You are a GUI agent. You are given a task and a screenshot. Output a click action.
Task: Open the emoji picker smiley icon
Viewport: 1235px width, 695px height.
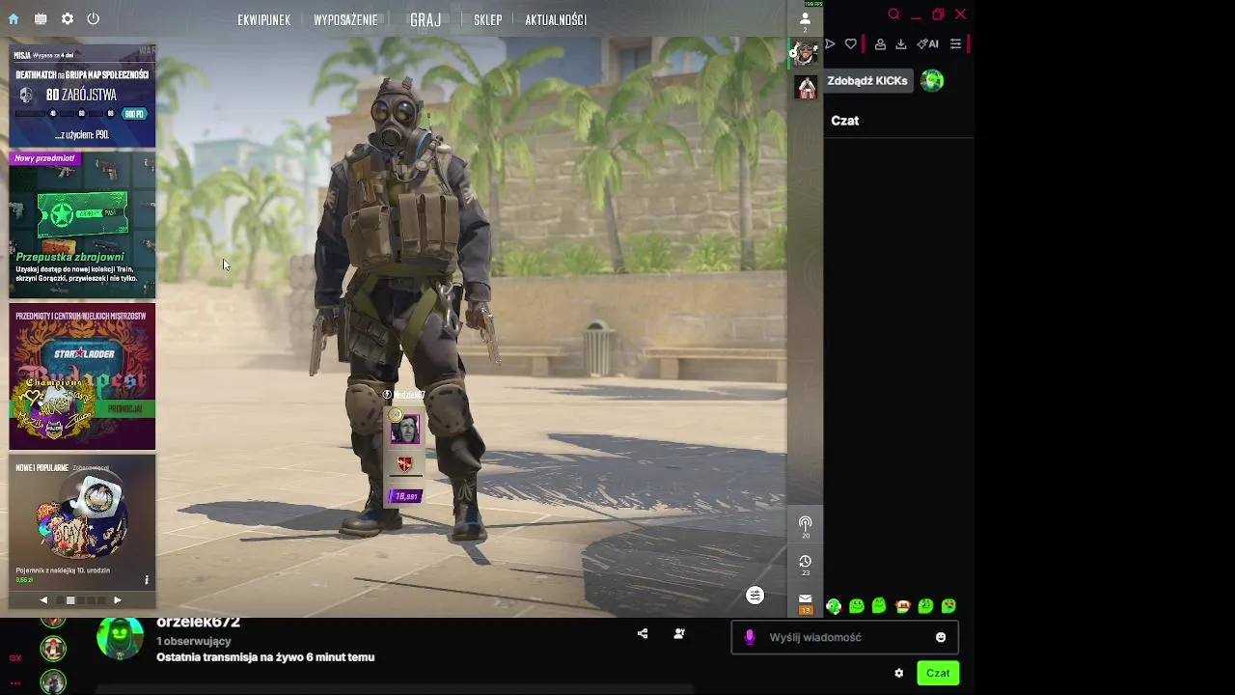click(941, 637)
